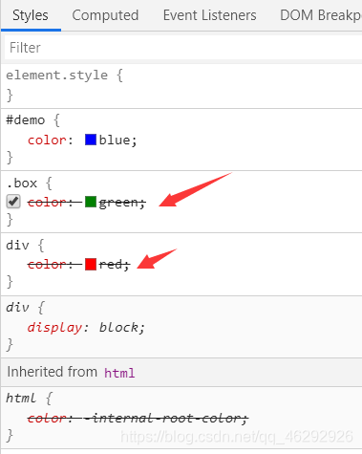Open the DOM Breakpoints tab
Image resolution: width=362 pixels, height=454 pixels.
(321, 15)
